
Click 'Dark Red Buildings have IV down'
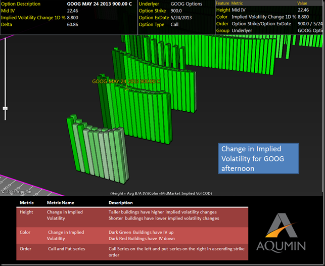coord(142,238)
